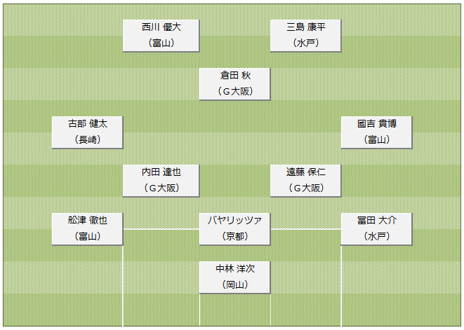
Task: Click the name 冨田 大介 text
Action: [377, 221]
